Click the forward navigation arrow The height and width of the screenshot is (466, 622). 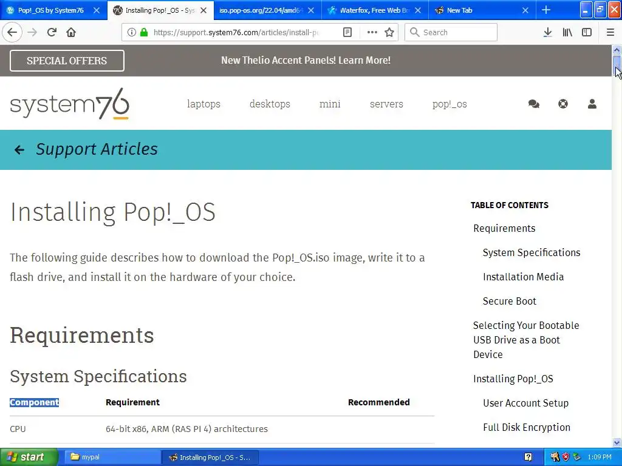(x=32, y=33)
